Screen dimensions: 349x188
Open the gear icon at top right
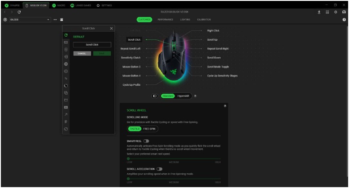[x=336, y=12]
